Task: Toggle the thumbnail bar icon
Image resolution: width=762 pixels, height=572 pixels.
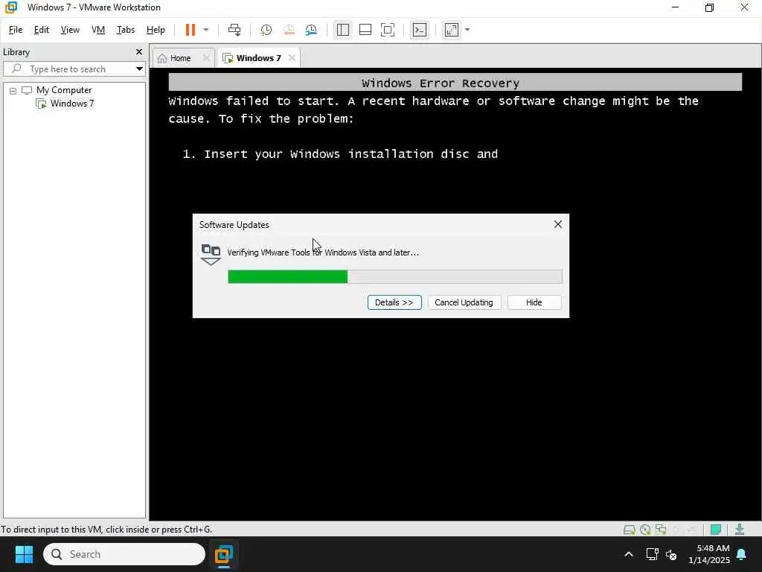Action: coord(365,30)
